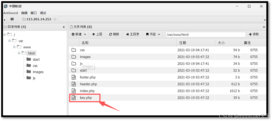The height and width of the screenshot is (121, 272).
Task: Select the start folder in tree
Action: click(x=36, y=59)
